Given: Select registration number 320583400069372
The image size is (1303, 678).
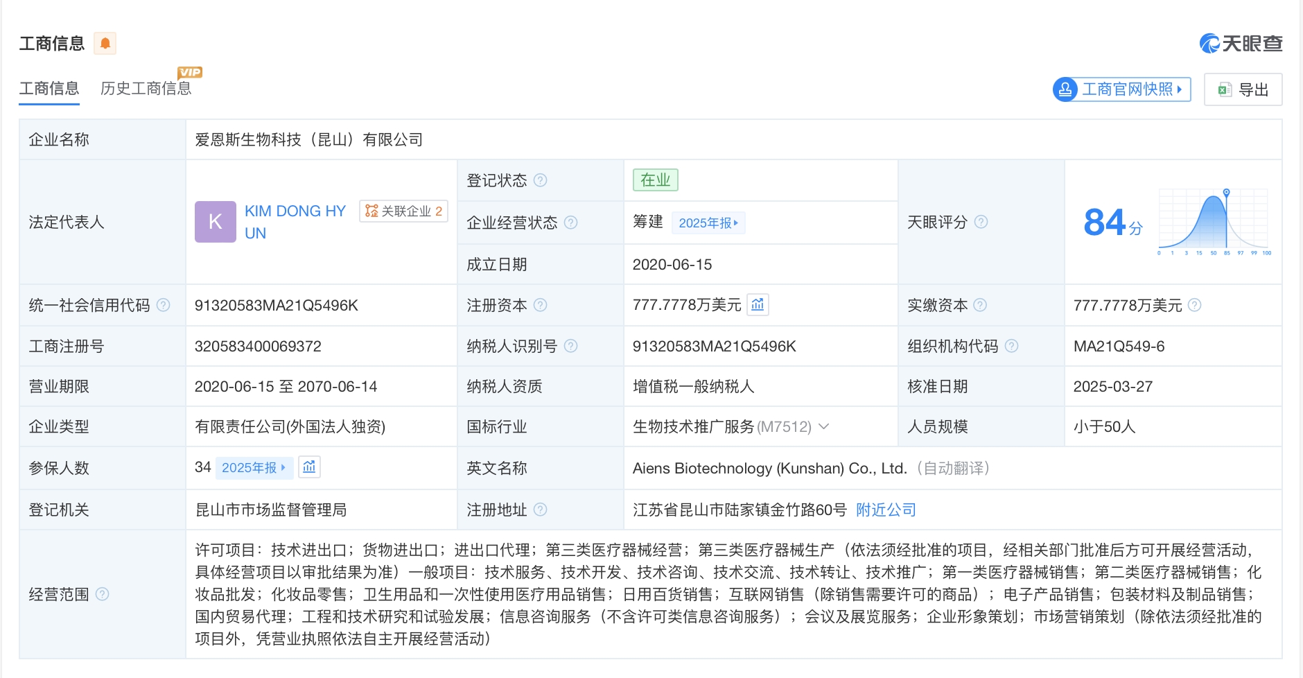Looking at the screenshot, I should tap(258, 347).
